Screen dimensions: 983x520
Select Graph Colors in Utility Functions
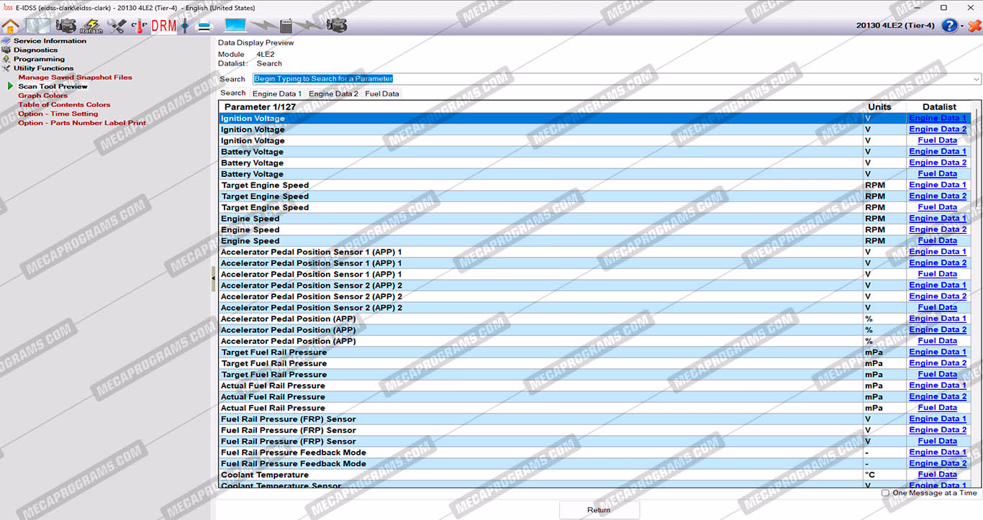pos(42,96)
